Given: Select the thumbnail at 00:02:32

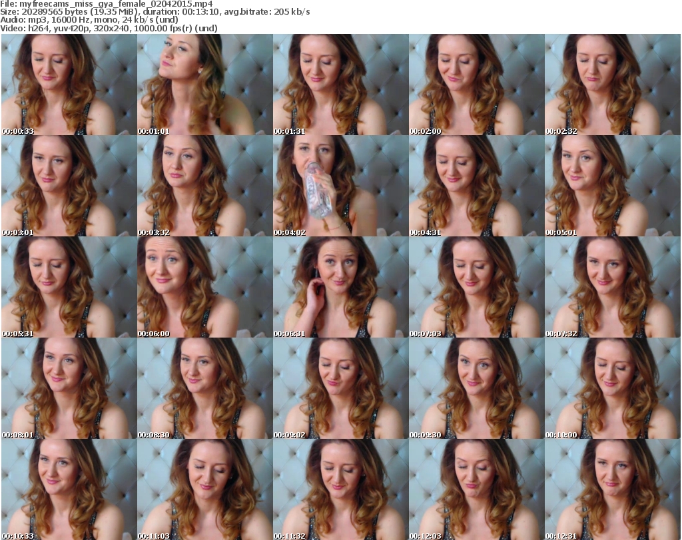Looking at the screenshot, I should [x=613, y=85].
